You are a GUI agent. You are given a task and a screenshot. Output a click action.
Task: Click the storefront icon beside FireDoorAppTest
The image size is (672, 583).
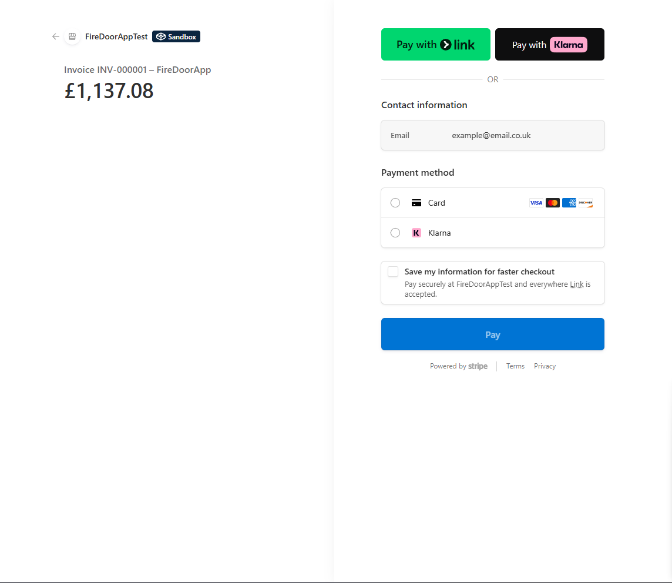click(72, 36)
